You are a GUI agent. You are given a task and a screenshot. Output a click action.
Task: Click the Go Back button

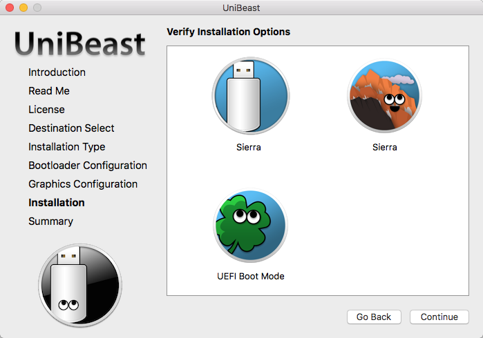coord(374,317)
